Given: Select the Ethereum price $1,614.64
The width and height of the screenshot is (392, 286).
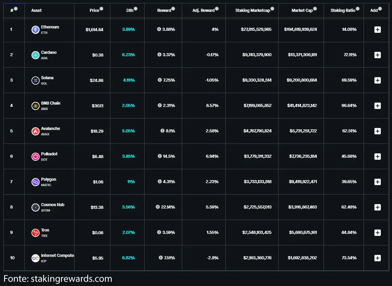Looking at the screenshot, I should pyautogui.click(x=94, y=29).
